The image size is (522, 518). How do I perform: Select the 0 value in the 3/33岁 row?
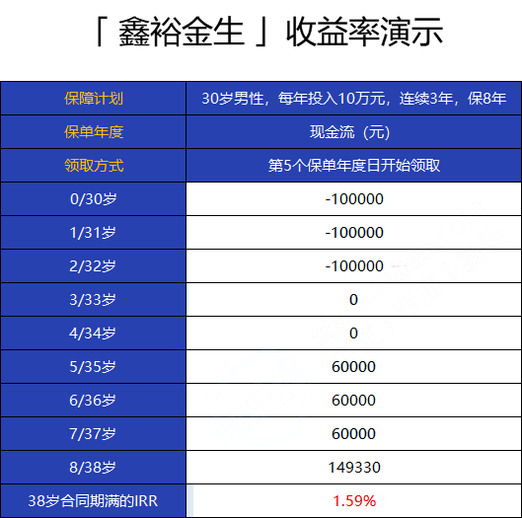(x=353, y=300)
